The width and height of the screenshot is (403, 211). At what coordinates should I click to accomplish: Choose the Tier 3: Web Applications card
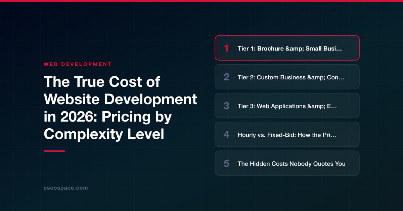(287, 105)
